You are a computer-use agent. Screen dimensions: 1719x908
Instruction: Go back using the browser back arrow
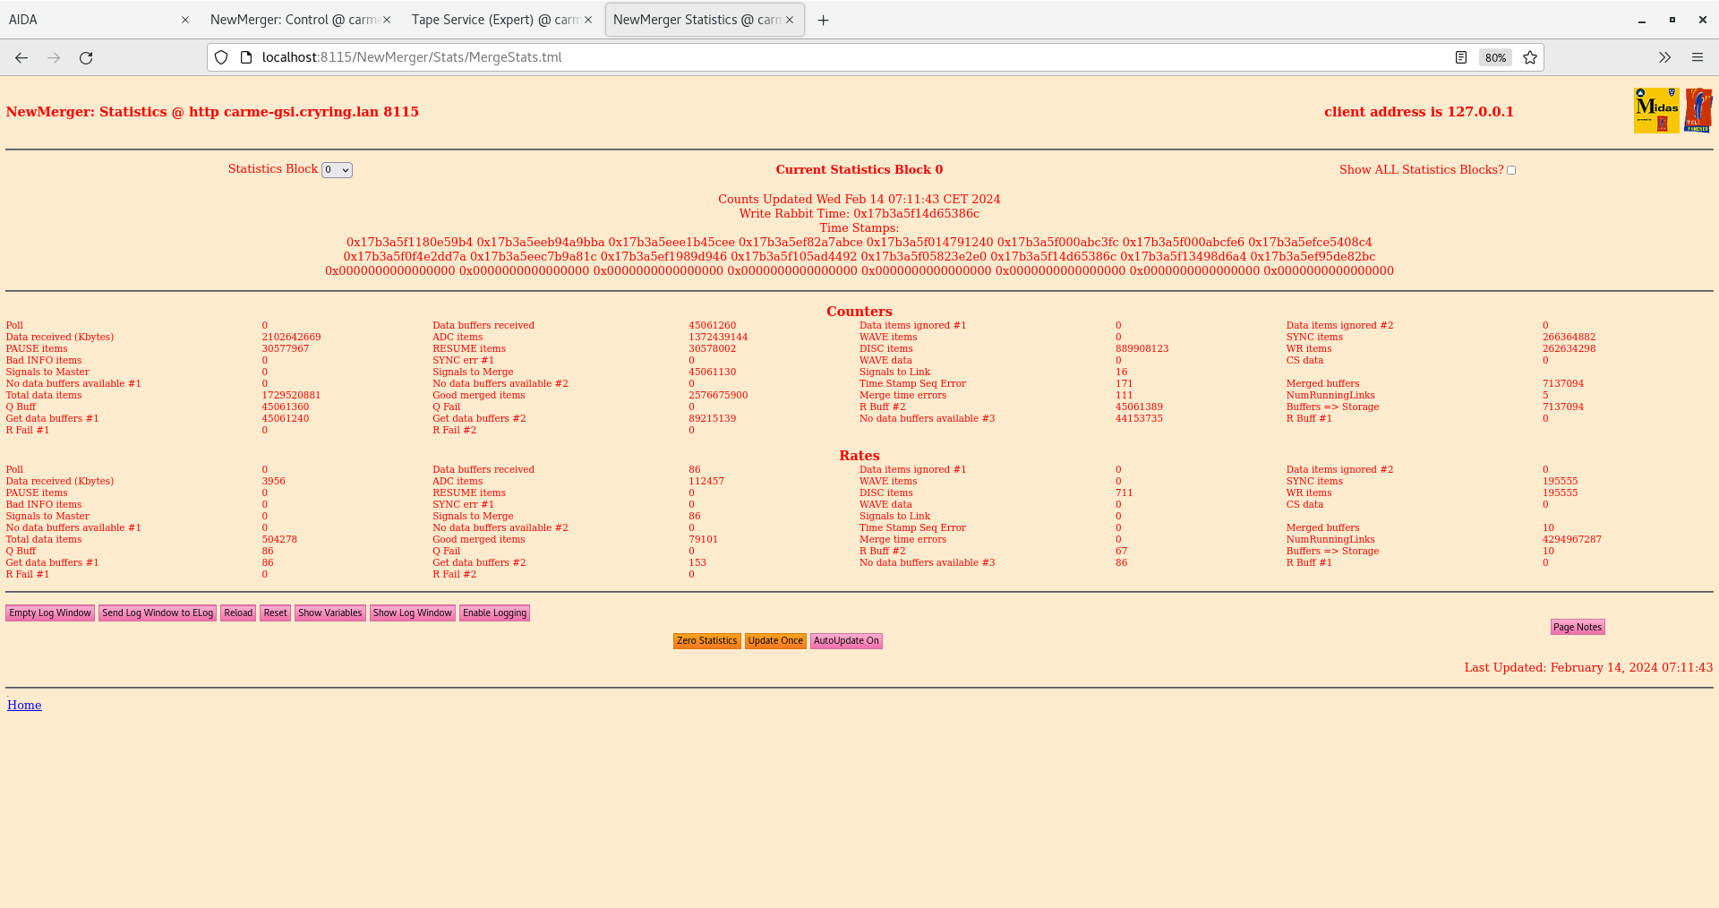21,57
